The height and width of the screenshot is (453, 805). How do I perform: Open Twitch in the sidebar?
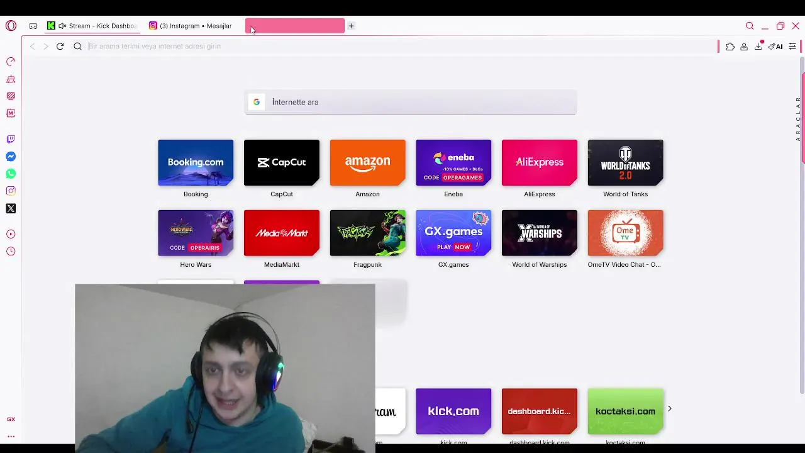(11, 139)
